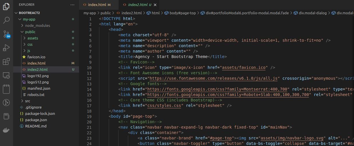354x146 pixels.
Task: Click my-app in the breadcrumb
Action: pyautogui.click(x=90, y=13)
